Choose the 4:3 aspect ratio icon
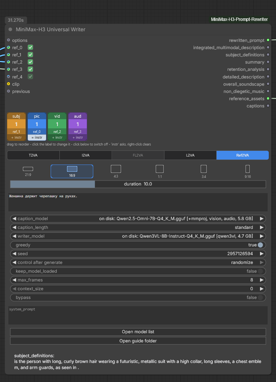Viewport: 276px width, 382px height. tap(116, 169)
